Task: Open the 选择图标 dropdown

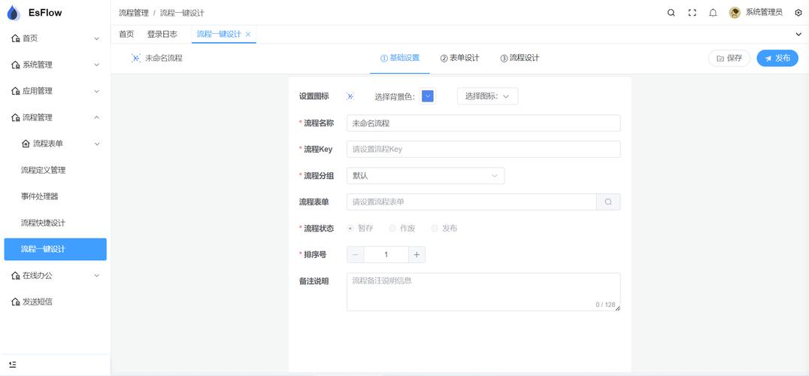Action: tap(487, 96)
